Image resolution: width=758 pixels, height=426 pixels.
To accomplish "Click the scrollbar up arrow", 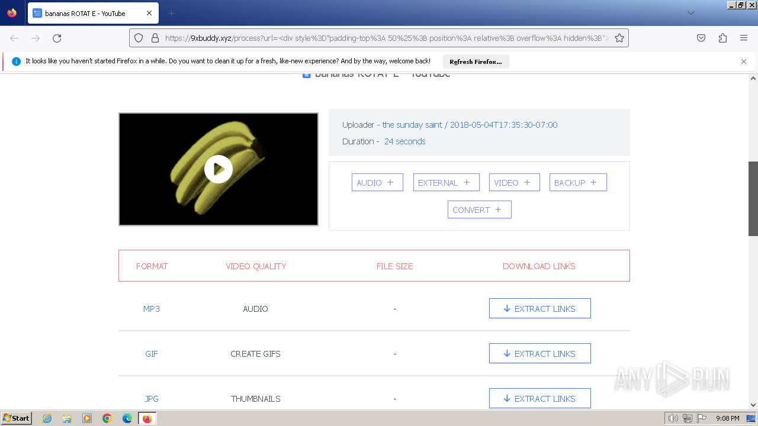I will click(x=753, y=79).
